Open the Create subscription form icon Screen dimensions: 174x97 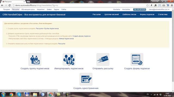pyautogui.click(x=137, y=60)
